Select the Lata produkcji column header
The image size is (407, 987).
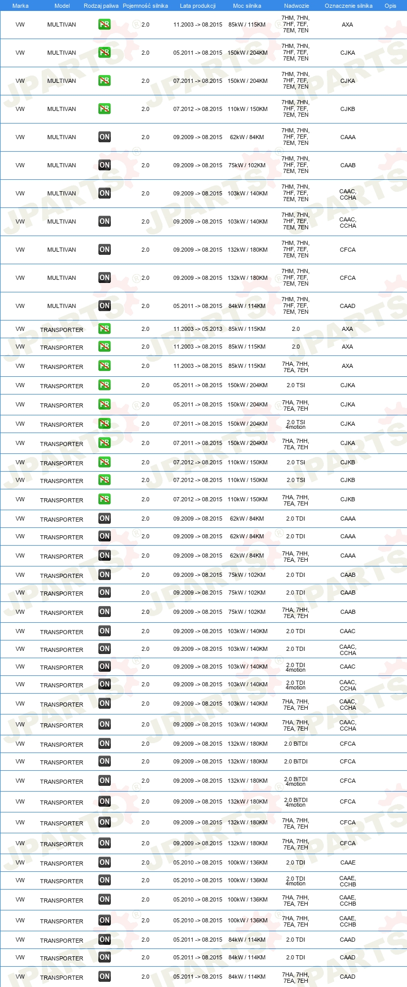[198, 6]
